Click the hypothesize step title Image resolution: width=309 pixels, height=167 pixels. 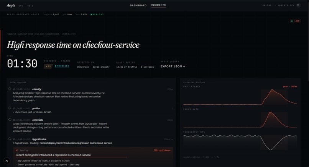pyautogui.click(x=39, y=139)
